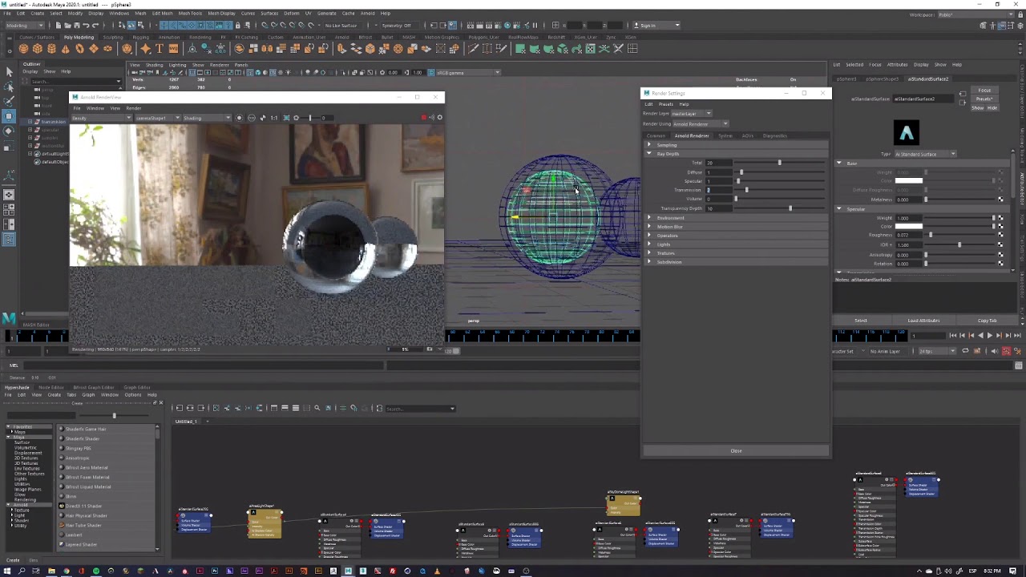
Task: Switch to the AOVs tab in Render Settings
Action: coord(747,136)
